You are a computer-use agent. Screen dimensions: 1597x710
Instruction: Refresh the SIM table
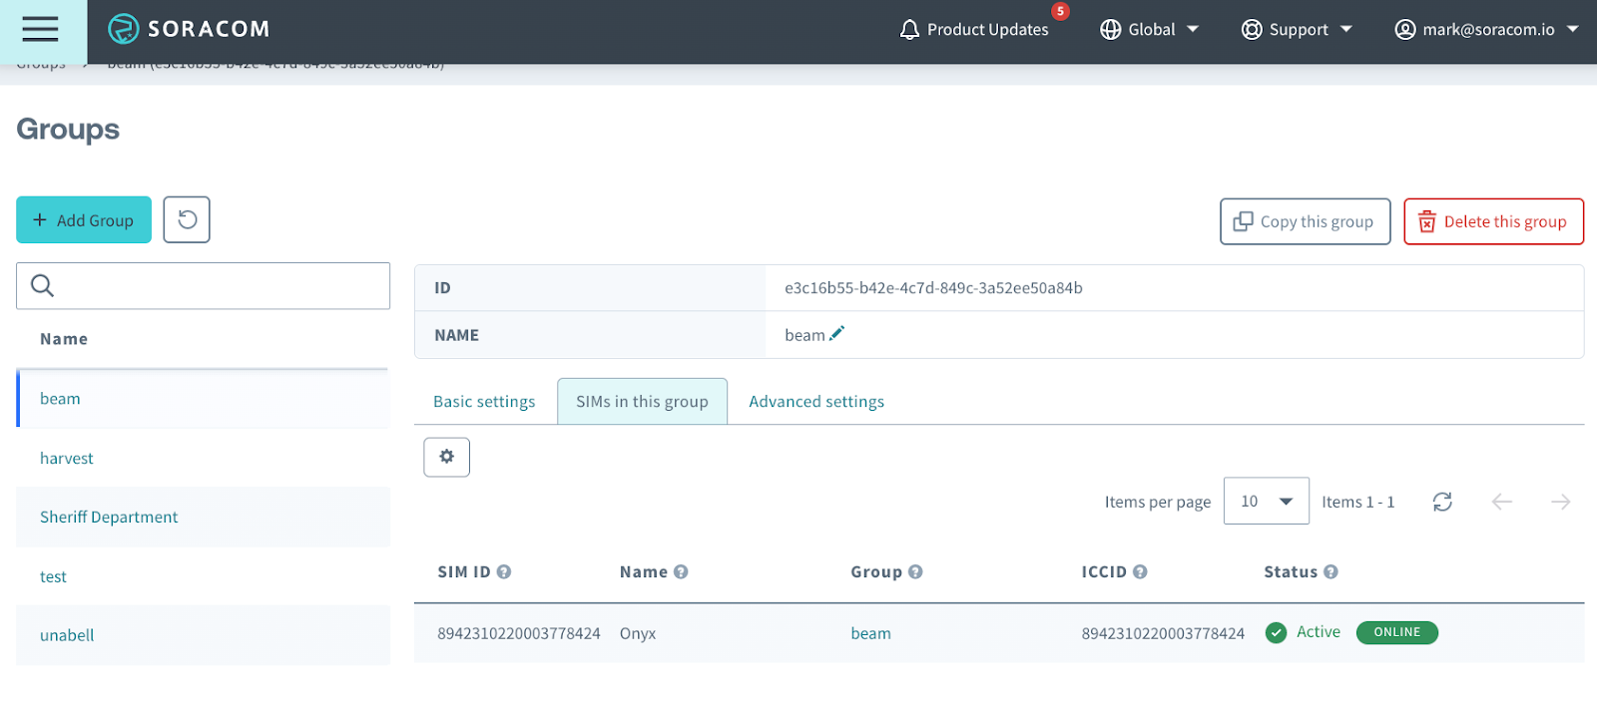coord(1442,502)
